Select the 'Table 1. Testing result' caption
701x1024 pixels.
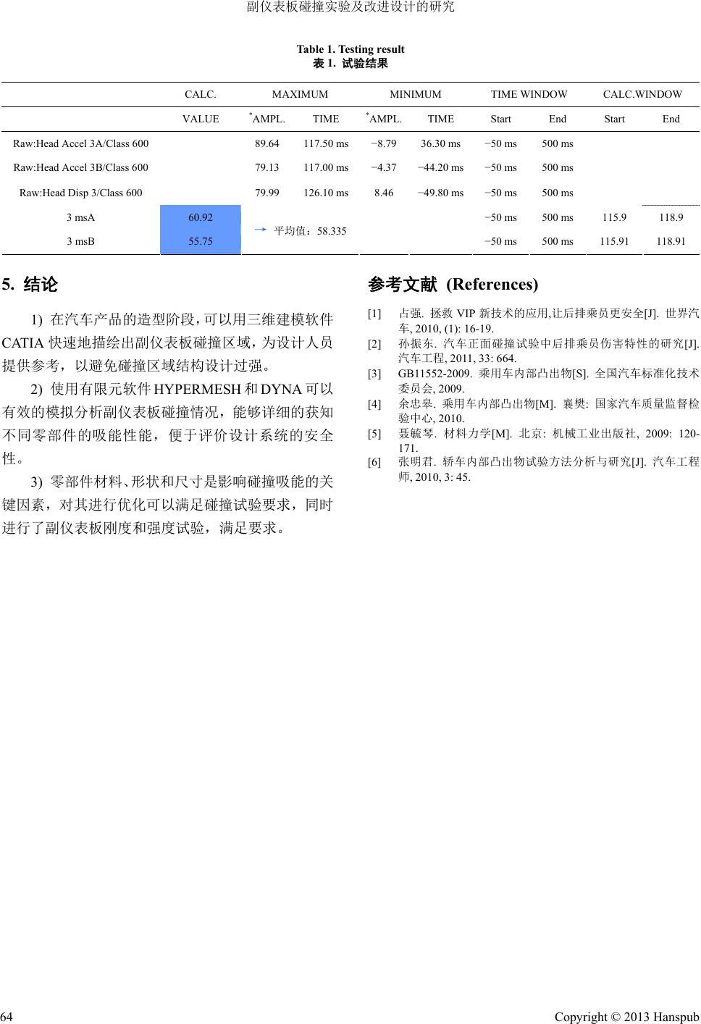[x=350, y=49]
